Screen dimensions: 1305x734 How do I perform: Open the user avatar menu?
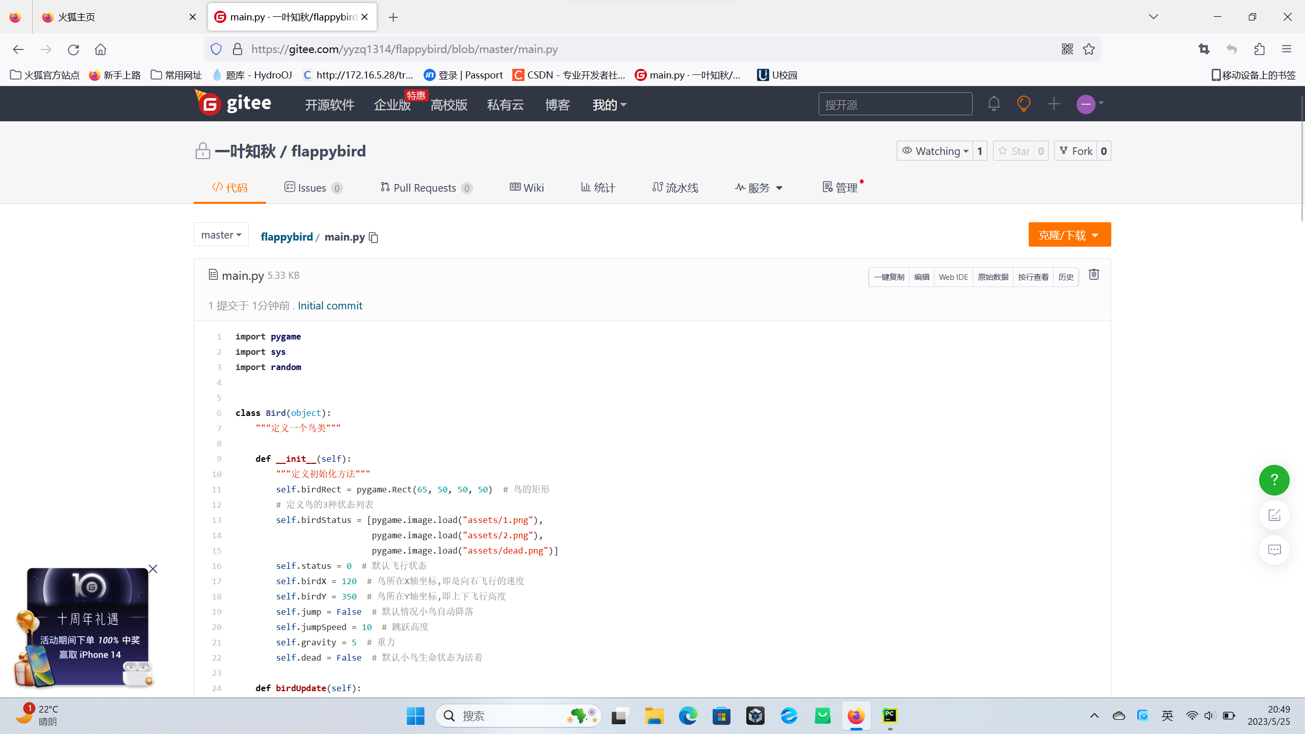point(1090,104)
